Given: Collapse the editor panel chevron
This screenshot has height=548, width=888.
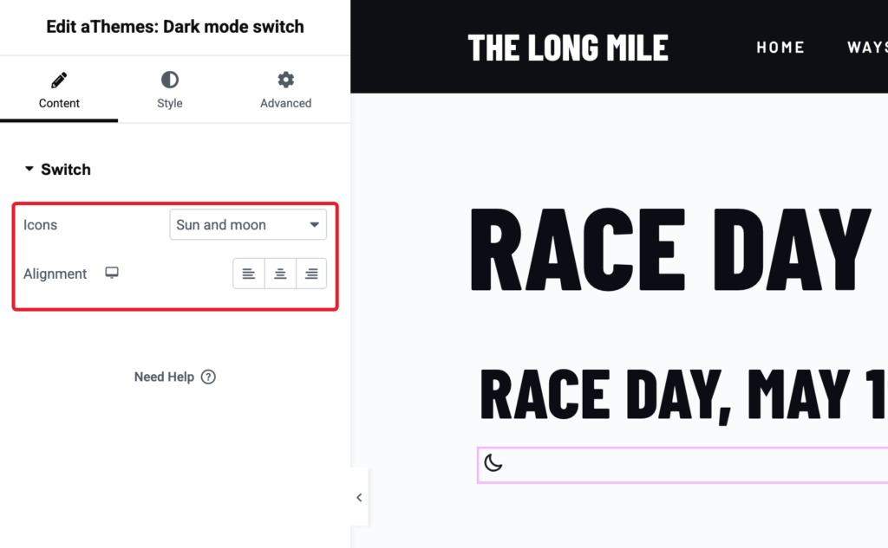Looking at the screenshot, I should (359, 498).
